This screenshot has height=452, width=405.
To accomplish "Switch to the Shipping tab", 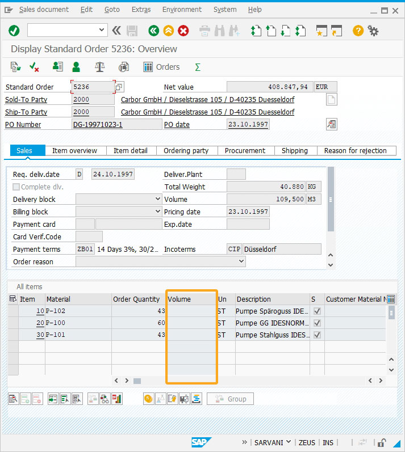I will tap(295, 150).
